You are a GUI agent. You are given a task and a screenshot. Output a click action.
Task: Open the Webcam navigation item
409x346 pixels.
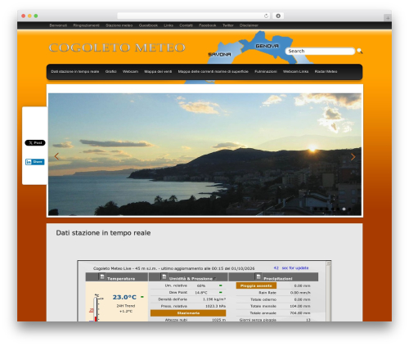(130, 71)
